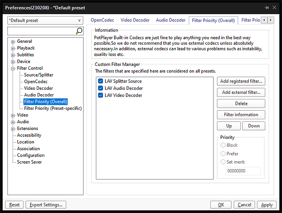Image resolution: width=282 pixels, height=213 pixels.
Task: Select Location in the tree
Action: pyautogui.click(x=25, y=142)
